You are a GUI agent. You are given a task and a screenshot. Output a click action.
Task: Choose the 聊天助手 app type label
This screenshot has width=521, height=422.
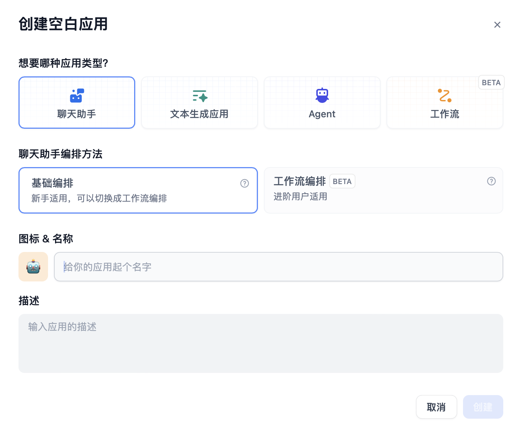pyautogui.click(x=77, y=114)
